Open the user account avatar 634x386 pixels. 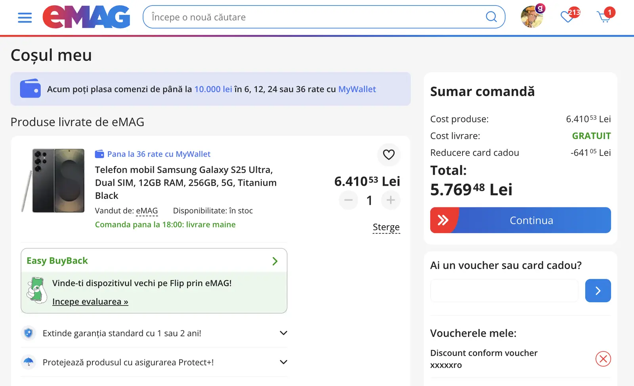tap(531, 17)
